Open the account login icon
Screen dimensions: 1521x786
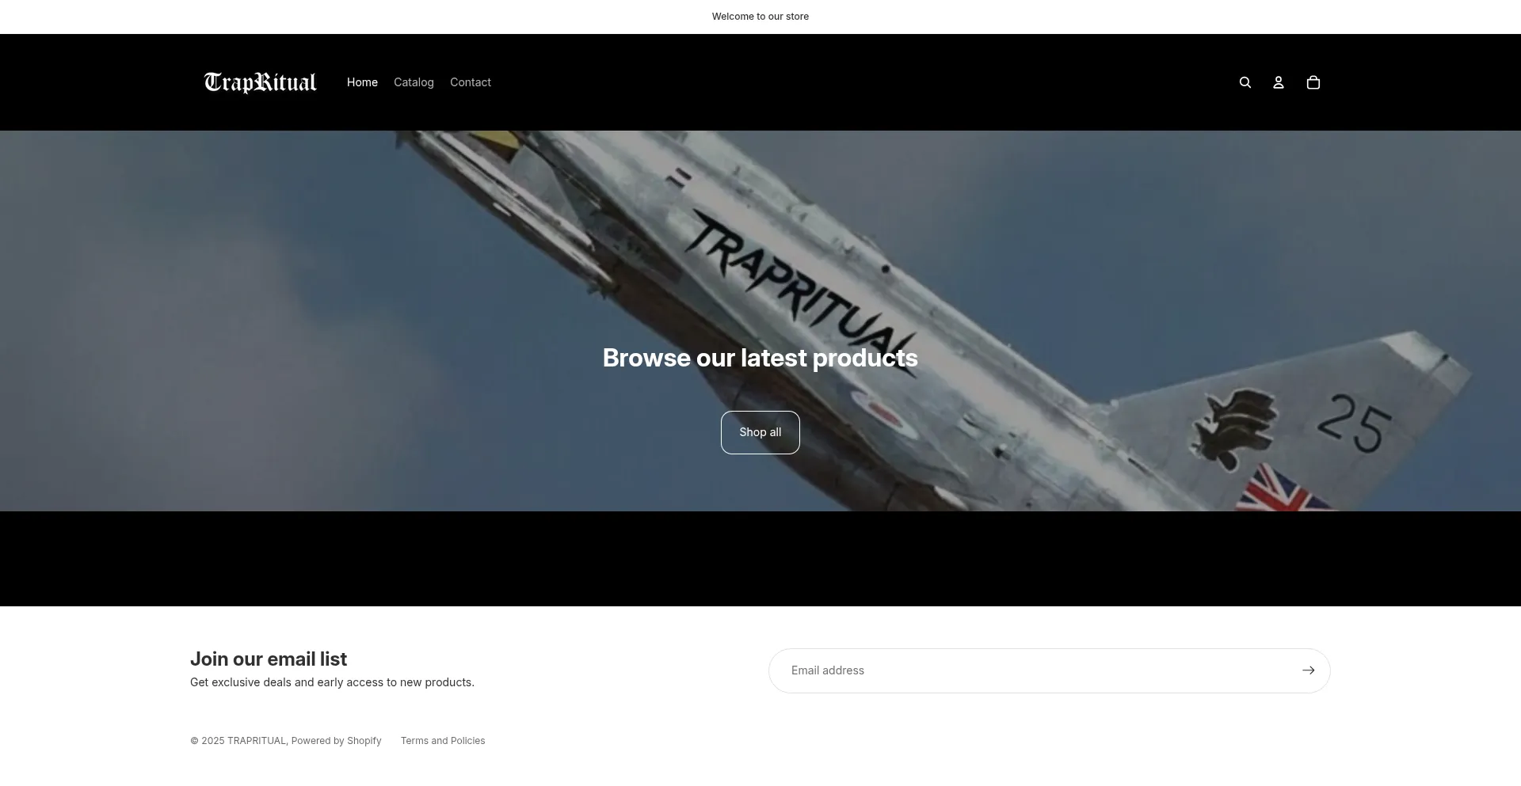pyautogui.click(x=1278, y=82)
